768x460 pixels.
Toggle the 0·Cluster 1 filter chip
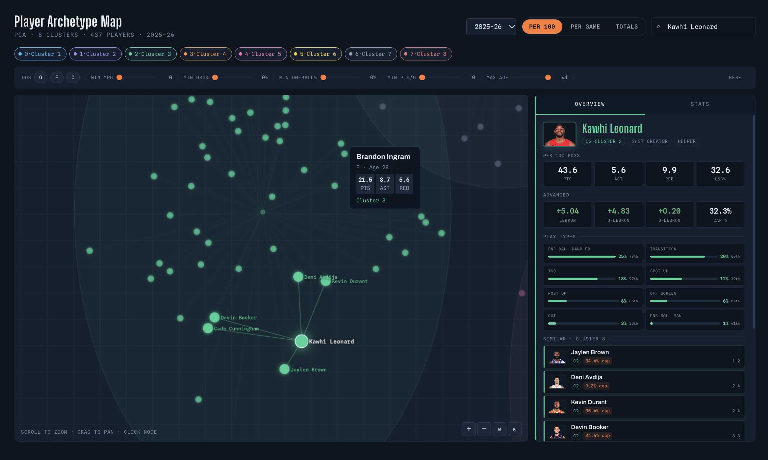[40, 54]
